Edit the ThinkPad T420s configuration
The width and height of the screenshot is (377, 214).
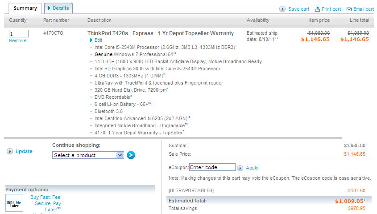click(98, 40)
